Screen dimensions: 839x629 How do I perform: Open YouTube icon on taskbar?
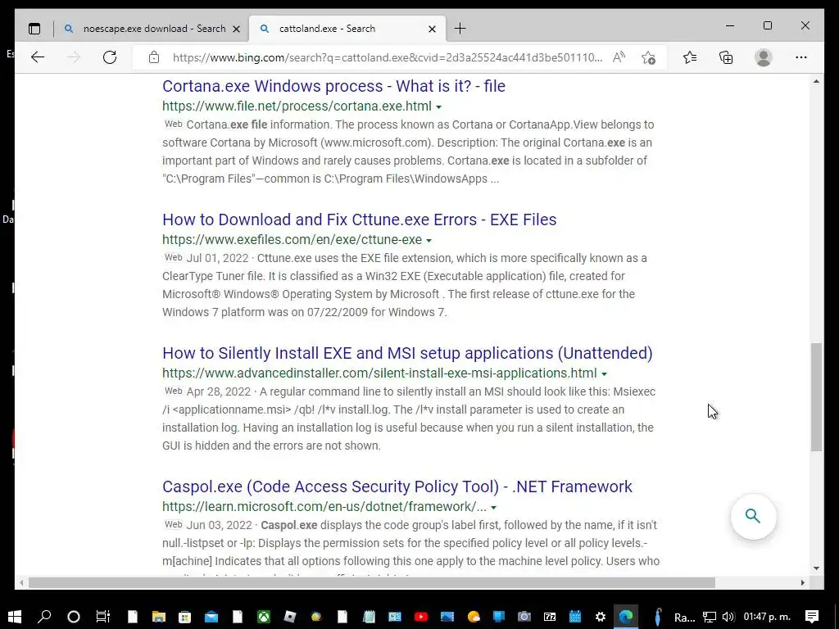421,617
